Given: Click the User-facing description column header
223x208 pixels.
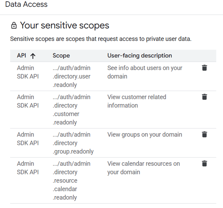Looking at the screenshot, I should [140, 56].
